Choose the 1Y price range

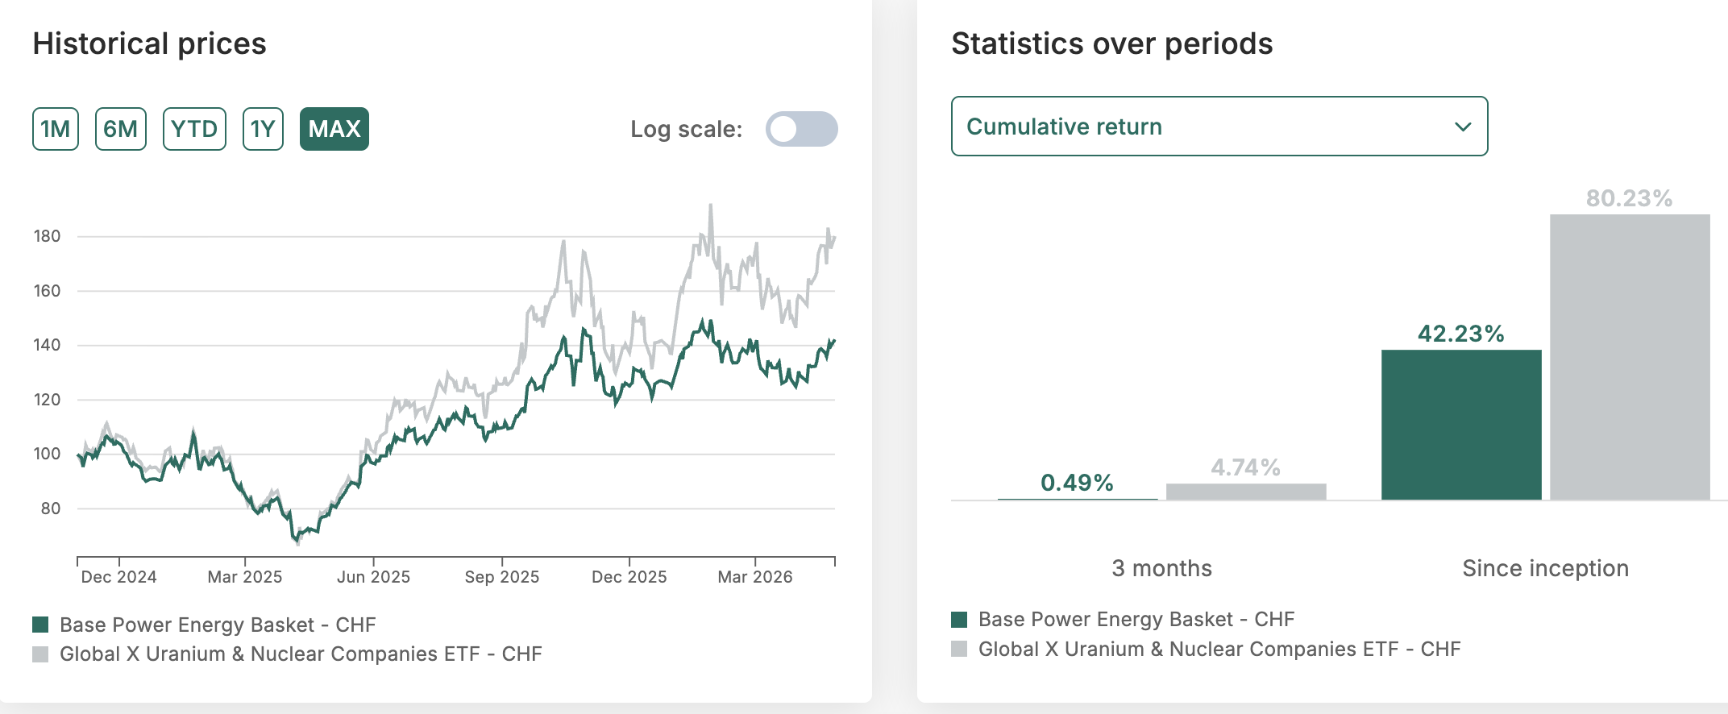coord(263,129)
